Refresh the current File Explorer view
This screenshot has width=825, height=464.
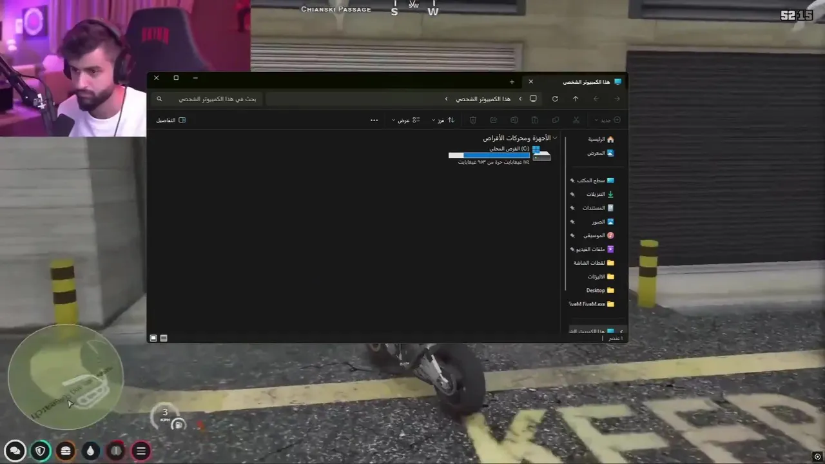click(x=555, y=99)
